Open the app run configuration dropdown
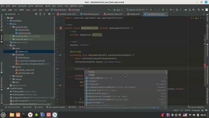The image size is (209, 118). 118,10
